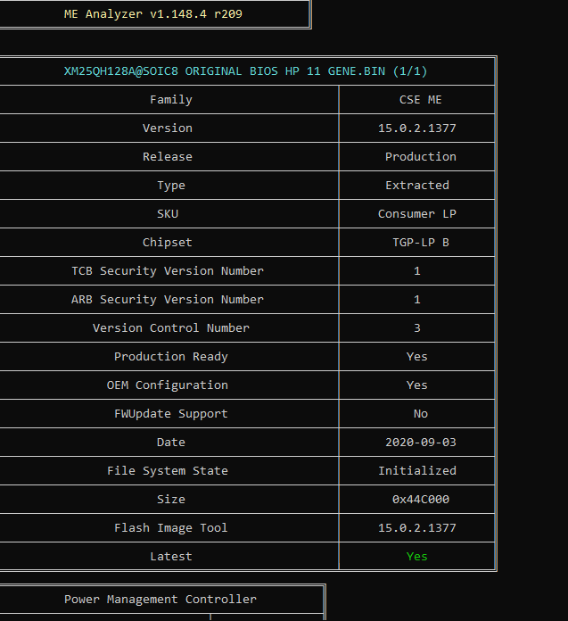The width and height of the screenshot is (568, 621).
Task: Select the Version row 15.0.2.1377 value
Action: 417,128
